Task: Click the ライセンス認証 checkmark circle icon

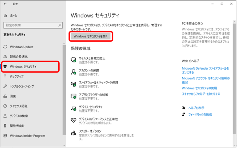Action: (x=5, y=106)
